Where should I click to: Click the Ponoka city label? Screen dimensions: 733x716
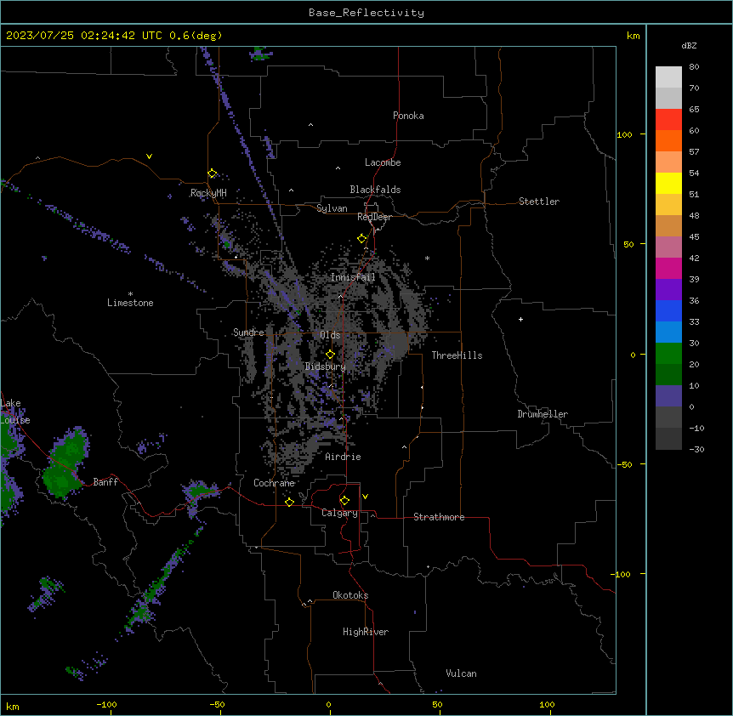[x=408, y=116]
